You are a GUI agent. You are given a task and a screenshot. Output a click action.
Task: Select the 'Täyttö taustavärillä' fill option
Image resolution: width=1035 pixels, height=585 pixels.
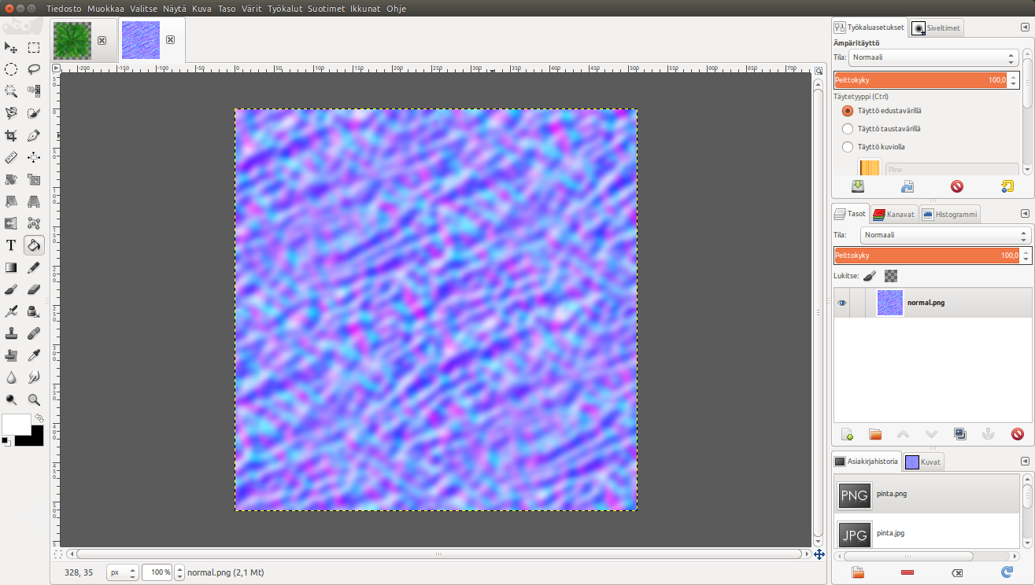tap(848, 129)
